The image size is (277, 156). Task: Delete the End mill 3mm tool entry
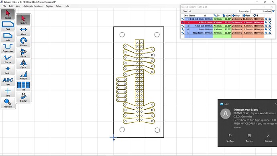[270, 19]
